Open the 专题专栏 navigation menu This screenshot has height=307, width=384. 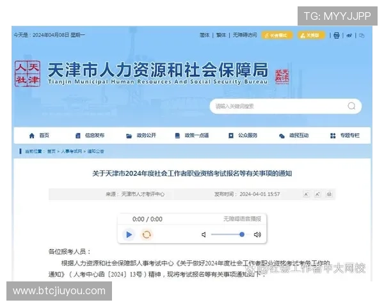pyautogui.click(x=344, y=136)
